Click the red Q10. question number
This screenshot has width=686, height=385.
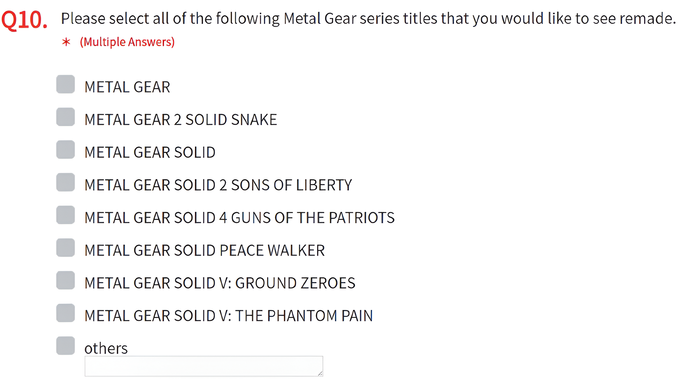24,20
